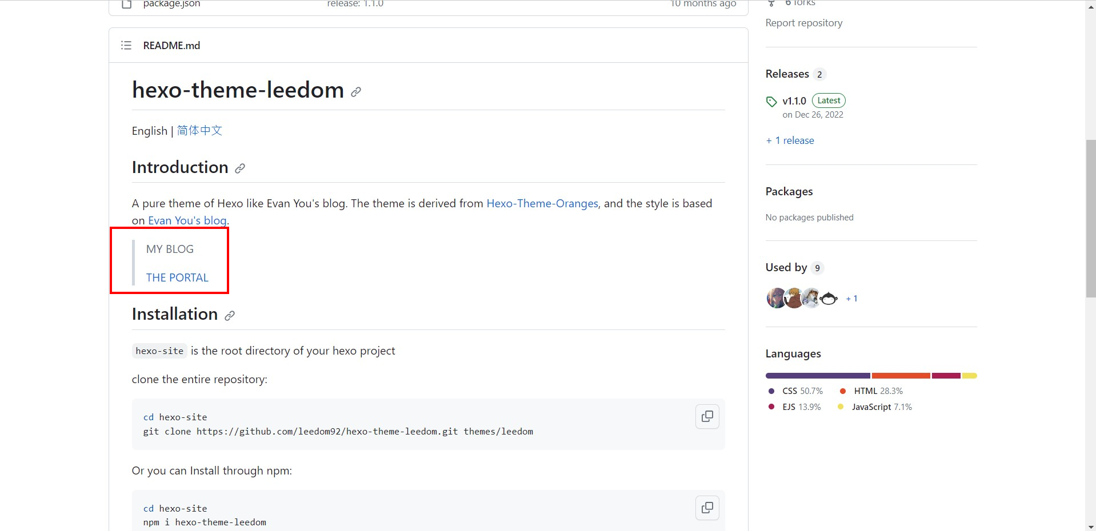Copy anchor link beside Introduction heading
The width and height of the screenshot is (1096, 531).
click(x=240, y=168)
